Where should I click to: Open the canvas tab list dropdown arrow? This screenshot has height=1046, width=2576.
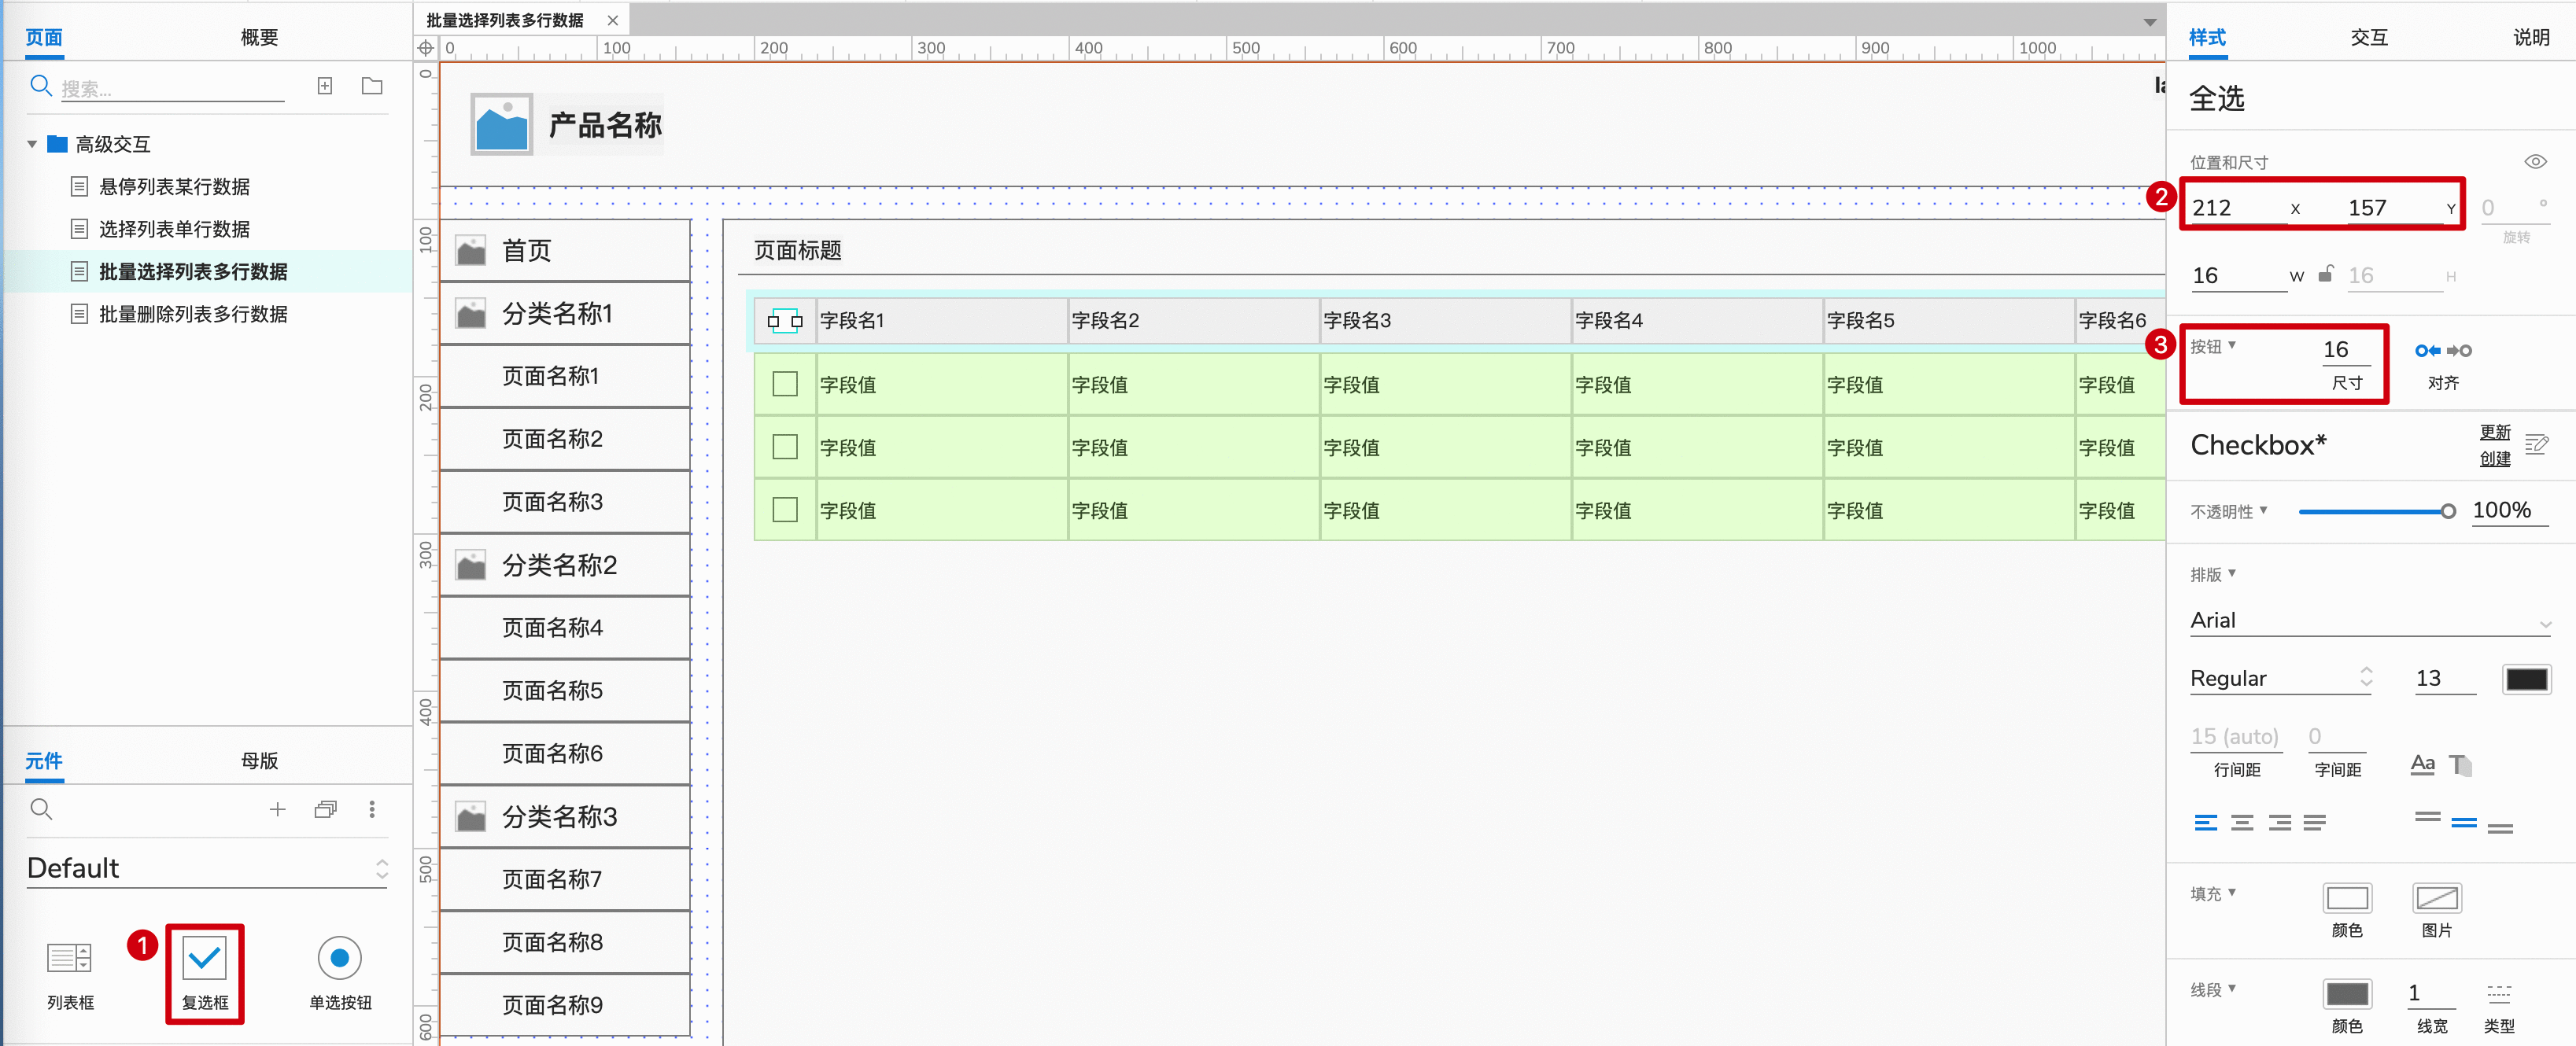(x=2150, y=21)
